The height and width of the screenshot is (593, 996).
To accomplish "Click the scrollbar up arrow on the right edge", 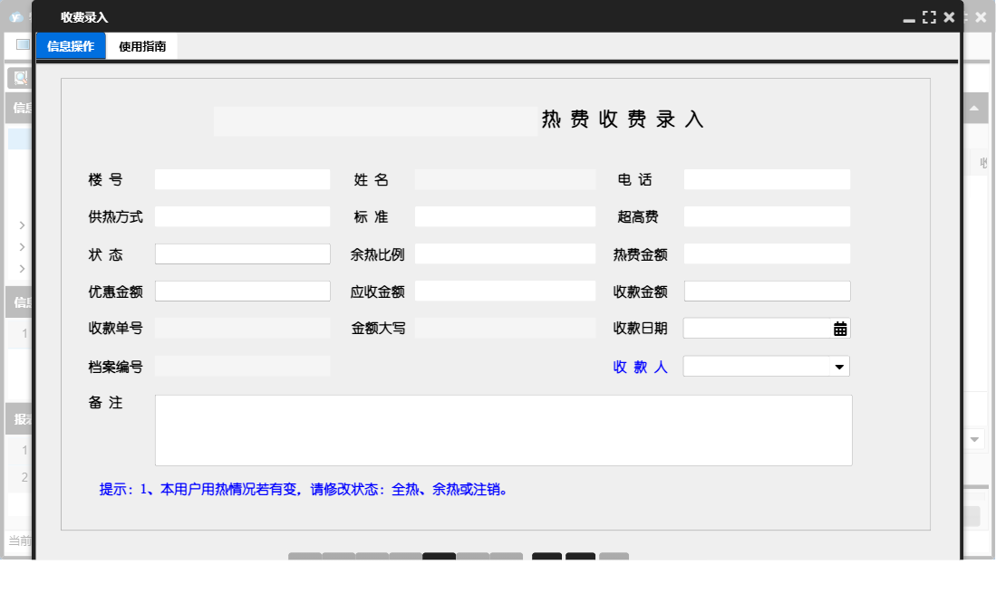I will pos(974,109).
